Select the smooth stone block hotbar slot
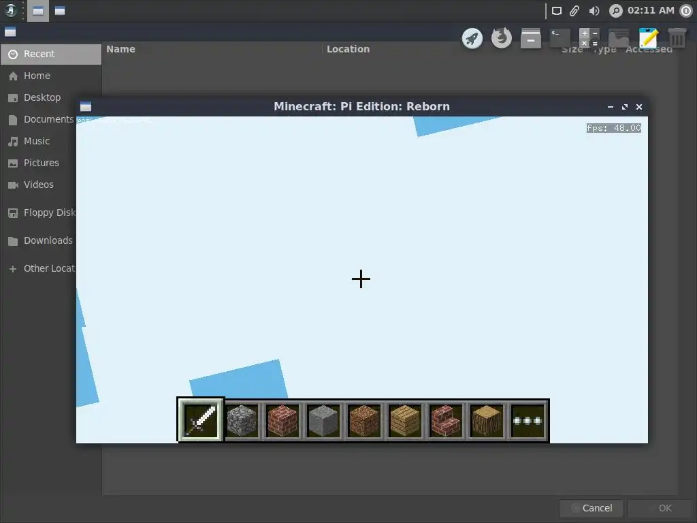697x523 pixels. tap(323, 420)
